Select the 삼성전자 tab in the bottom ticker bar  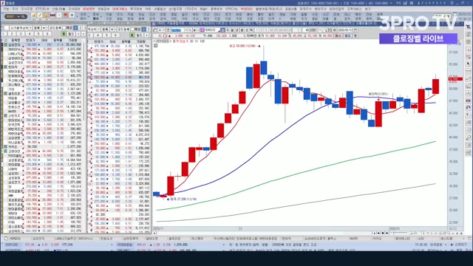pyautogui.click(x=38, y=239)
